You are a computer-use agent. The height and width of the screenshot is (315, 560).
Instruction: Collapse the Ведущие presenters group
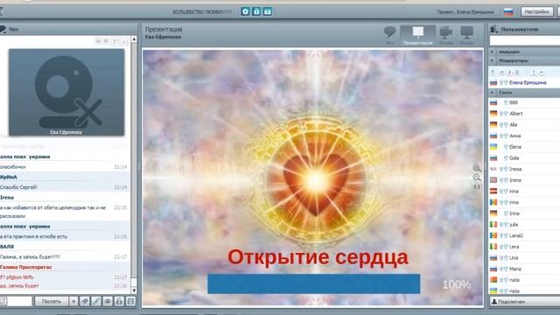pyautogui.click(x=492, y=52)
